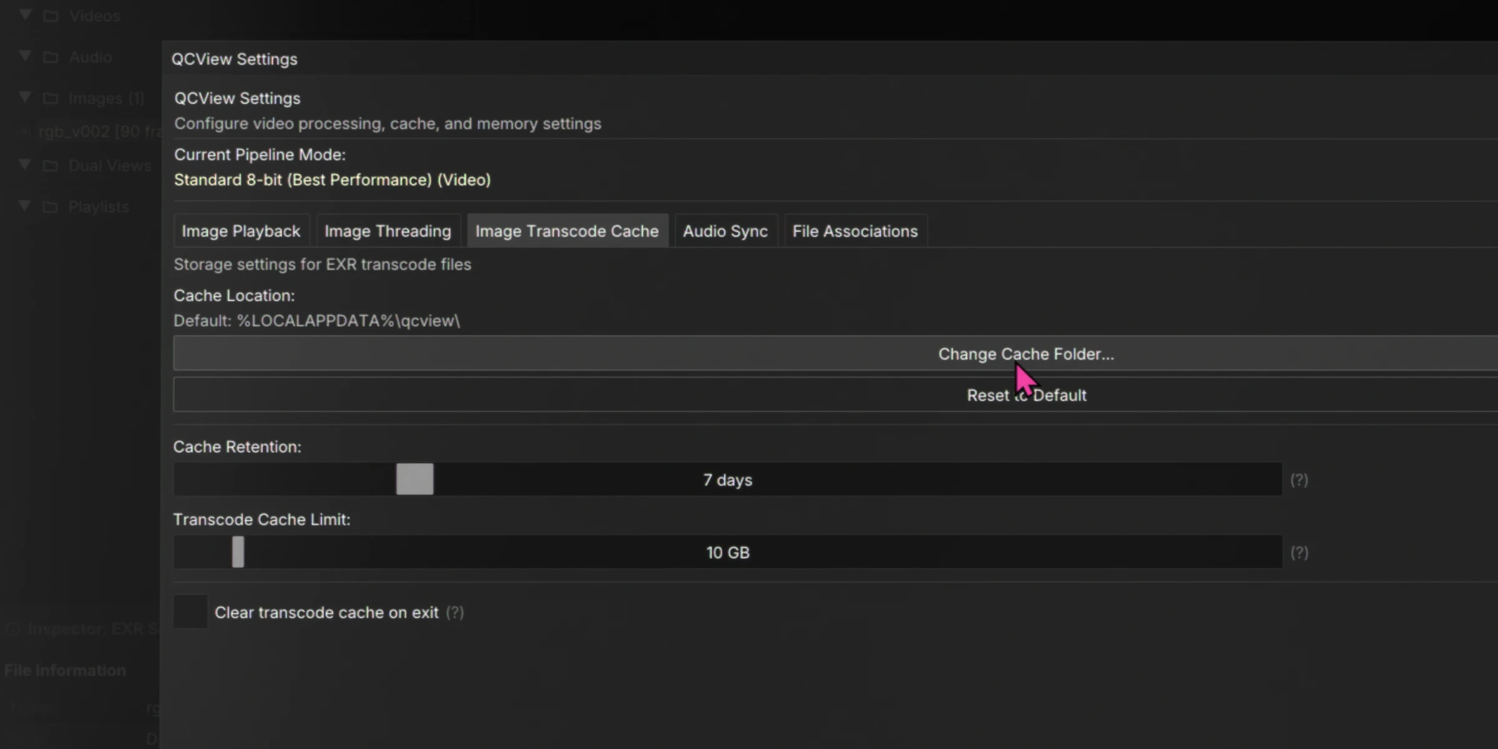Click the Change Cache Folder button

pos(1026,353)
